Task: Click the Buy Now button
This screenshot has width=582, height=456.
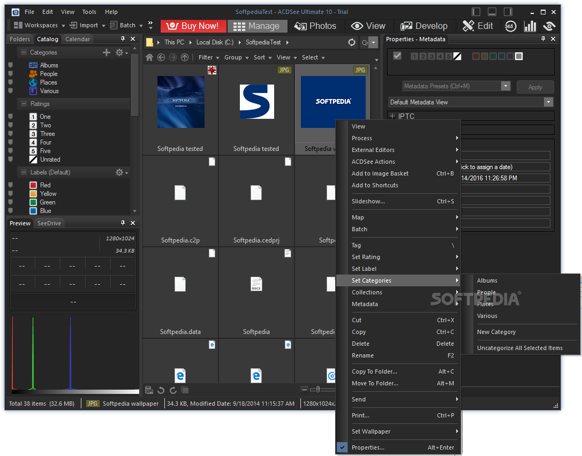Action: coord(193,26)
